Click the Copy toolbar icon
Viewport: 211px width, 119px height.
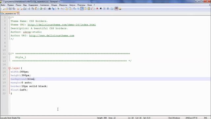[x=33, y=9]
